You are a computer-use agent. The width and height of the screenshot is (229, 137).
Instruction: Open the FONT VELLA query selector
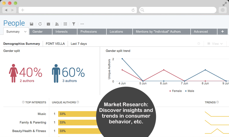[x=55, y=44]
